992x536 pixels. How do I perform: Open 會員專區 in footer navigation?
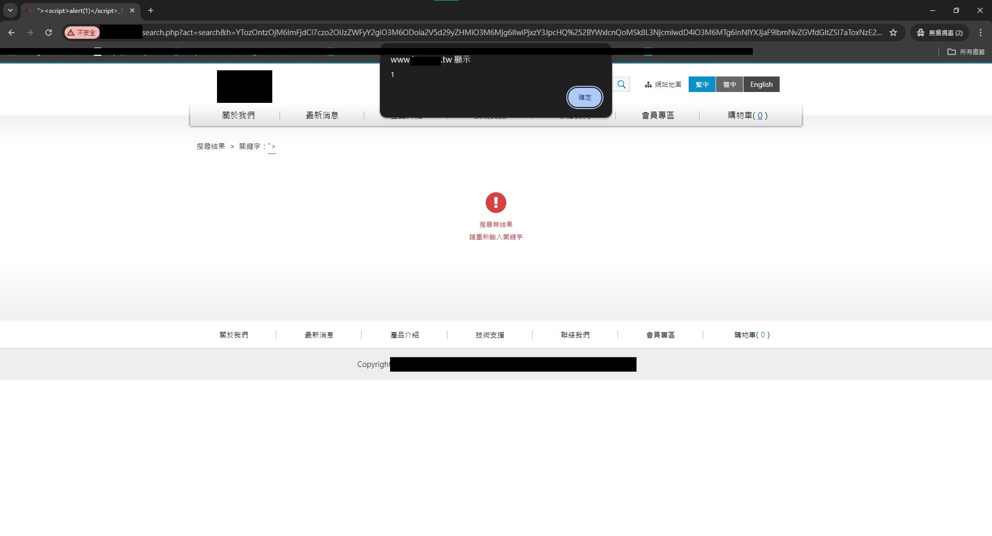click(x=660, y=335)
